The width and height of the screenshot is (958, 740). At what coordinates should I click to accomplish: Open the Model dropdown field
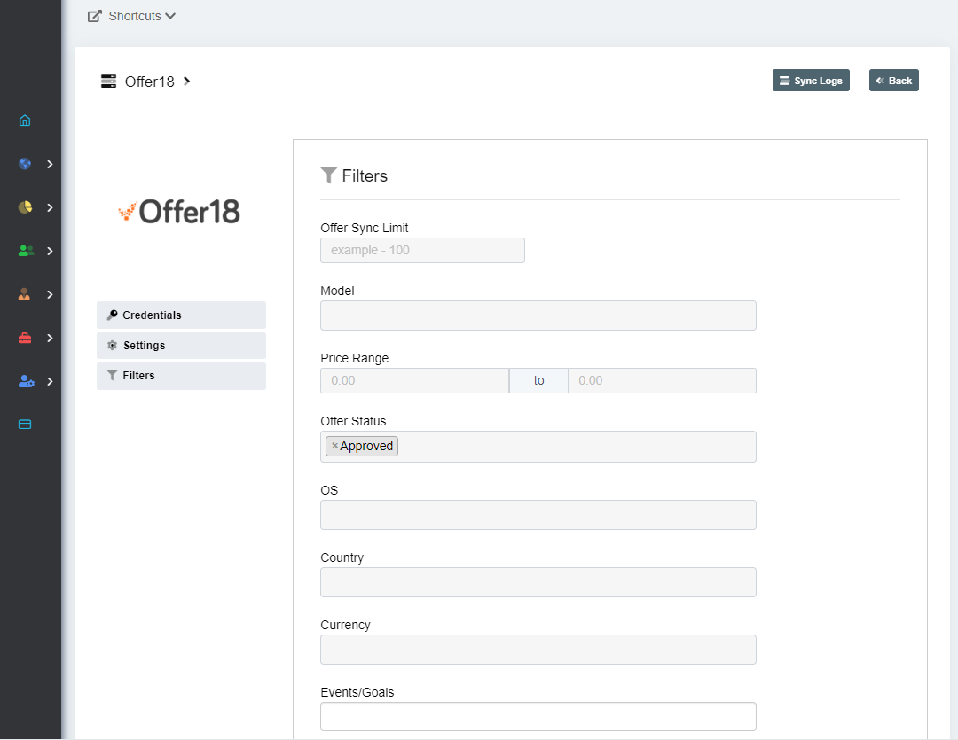click(x=538, y=315)
